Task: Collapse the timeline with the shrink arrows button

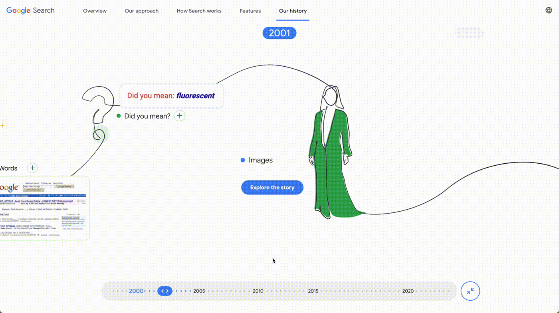Action: point(470,291)
